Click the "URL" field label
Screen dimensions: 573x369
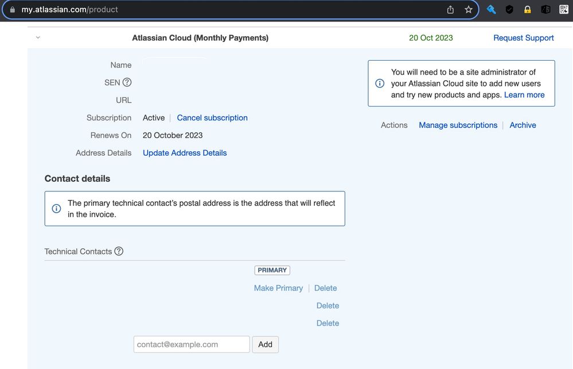(123, 100)
